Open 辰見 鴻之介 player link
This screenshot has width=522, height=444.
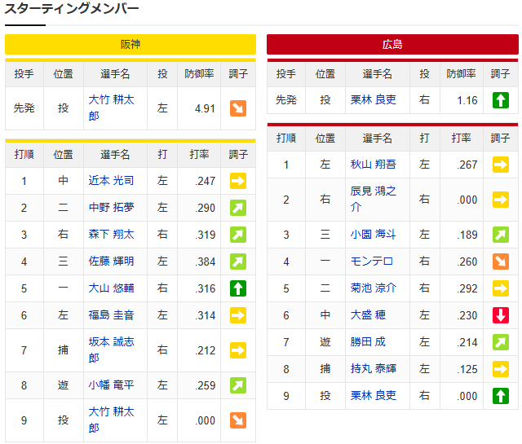click(x=374, y=200)
